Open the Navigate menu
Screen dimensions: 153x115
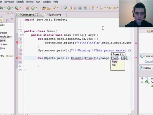coord(9,2)
